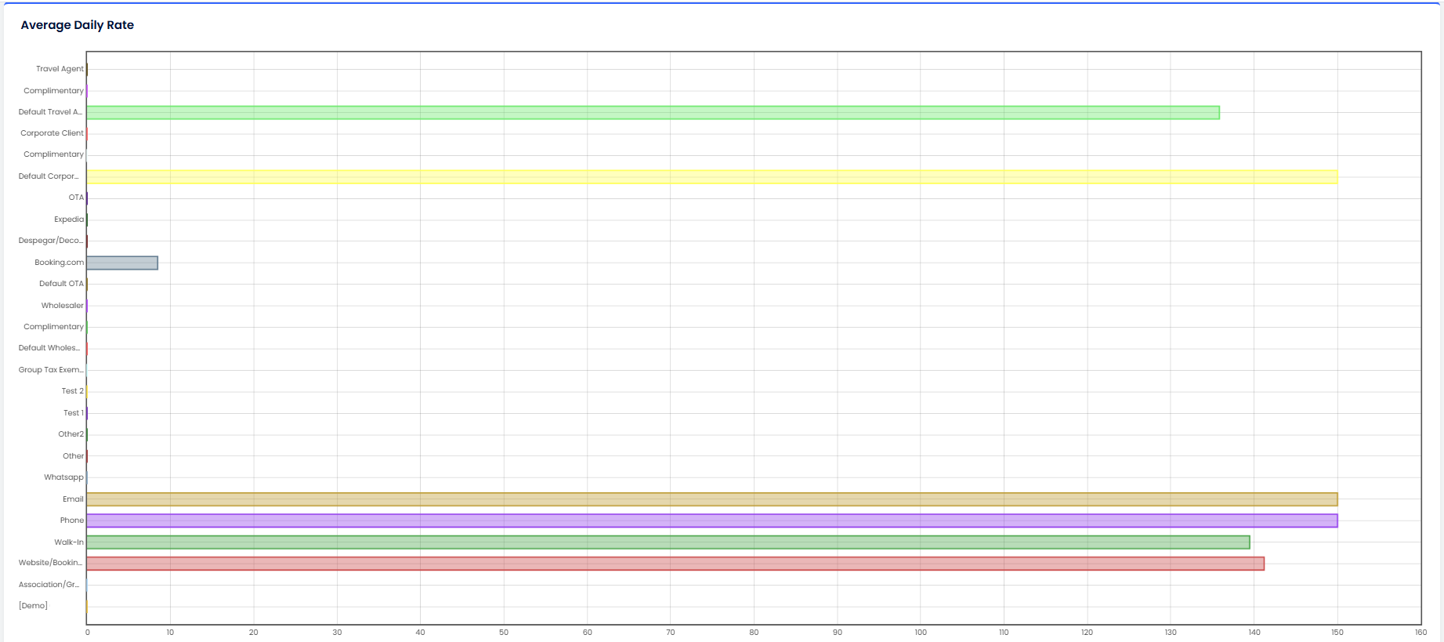Screen dimensions: 1444x642
Task: Click the axis label reading only "OTA"
Action: pos(76,198)
